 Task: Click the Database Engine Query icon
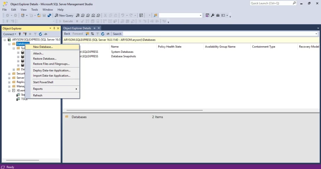tap(78, 15)
